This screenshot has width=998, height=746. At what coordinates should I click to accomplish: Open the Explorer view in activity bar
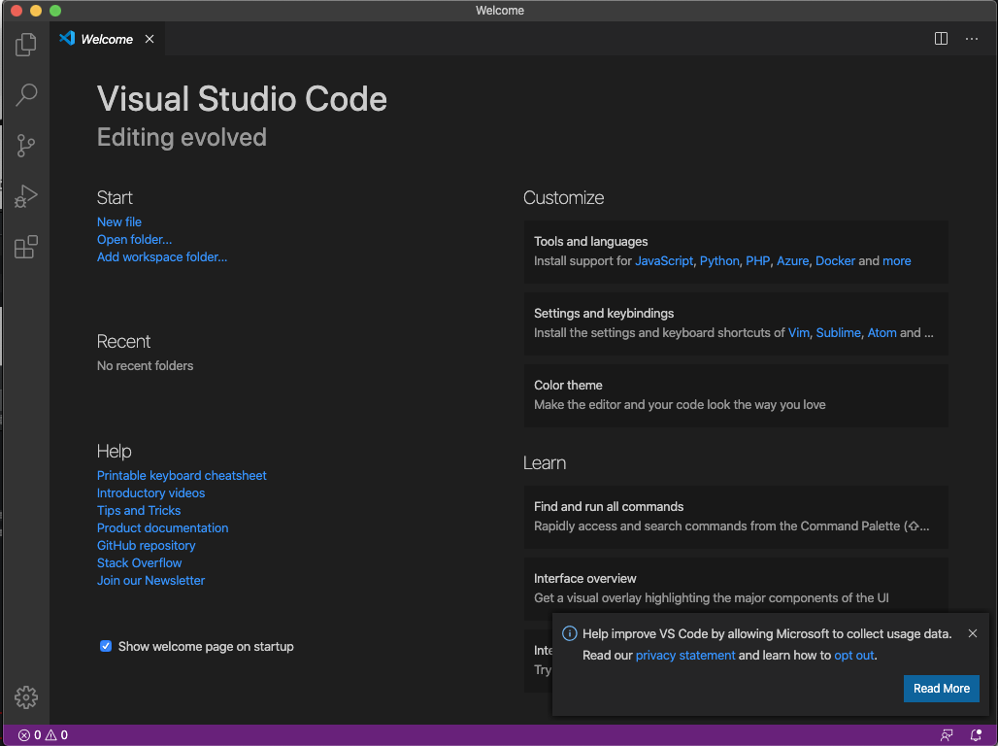25,44
